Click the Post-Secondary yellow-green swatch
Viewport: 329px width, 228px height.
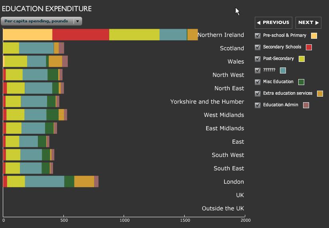point(301,59)
